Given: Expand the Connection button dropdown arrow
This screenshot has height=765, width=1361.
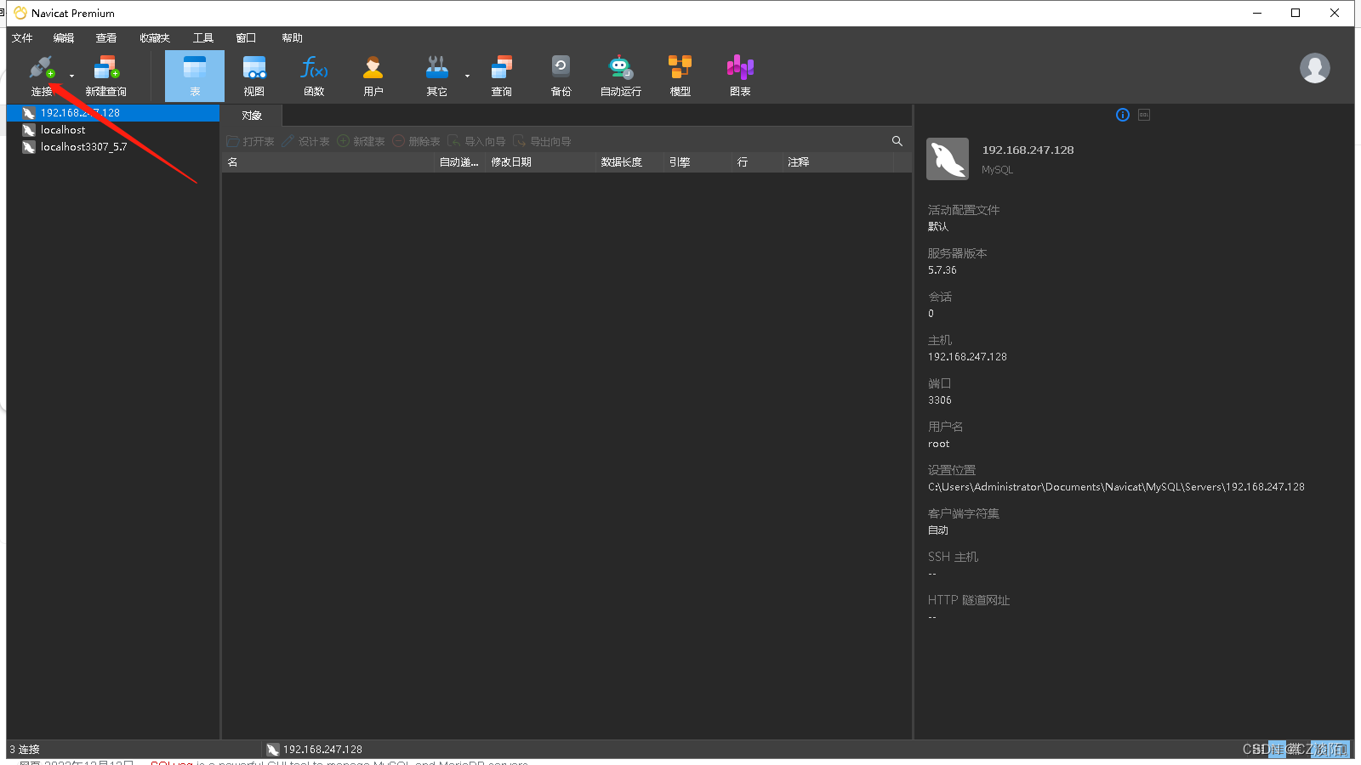Looking at the screenshot, I should 71,76.
